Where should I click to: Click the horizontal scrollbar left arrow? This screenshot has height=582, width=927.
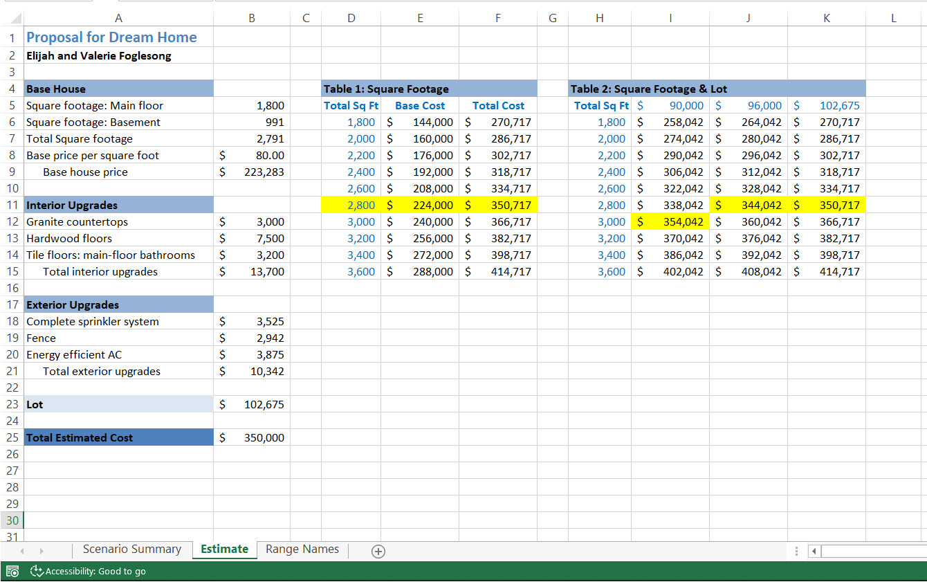point(814,551)
